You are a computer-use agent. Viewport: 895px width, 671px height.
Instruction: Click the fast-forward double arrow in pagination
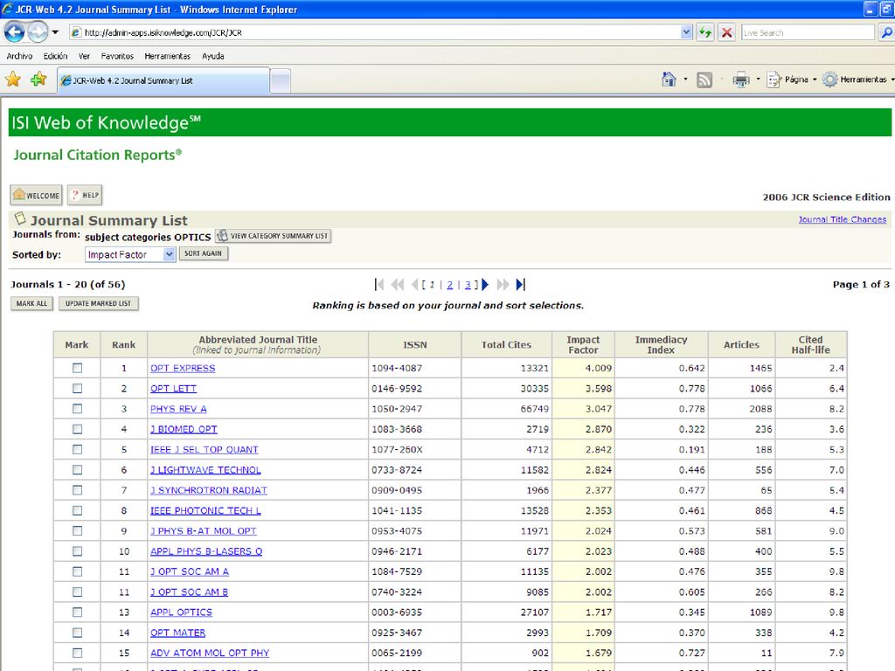[503, 284]
